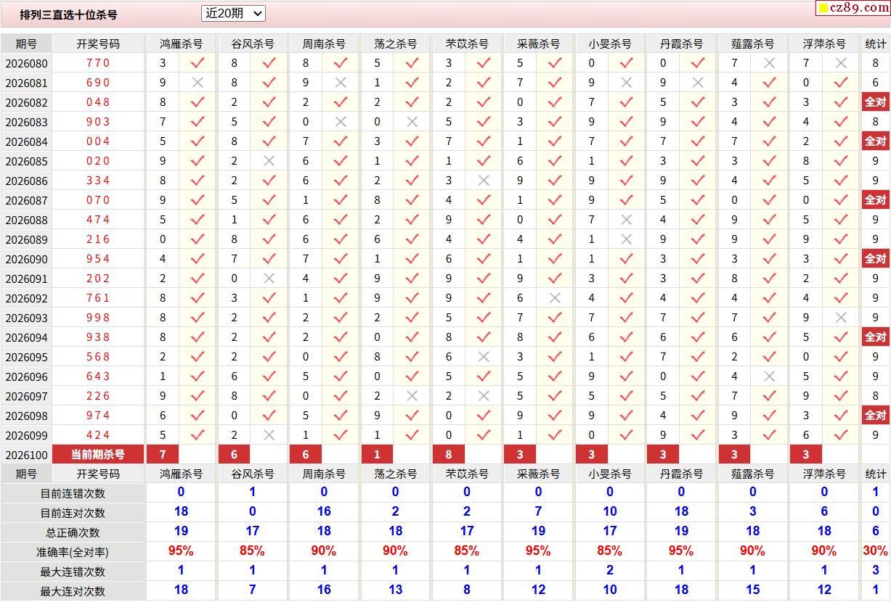The height and width of the screenshot is (602, 891).
Task: Click the red 当前期杀号 label
Action: click(98, 455)
